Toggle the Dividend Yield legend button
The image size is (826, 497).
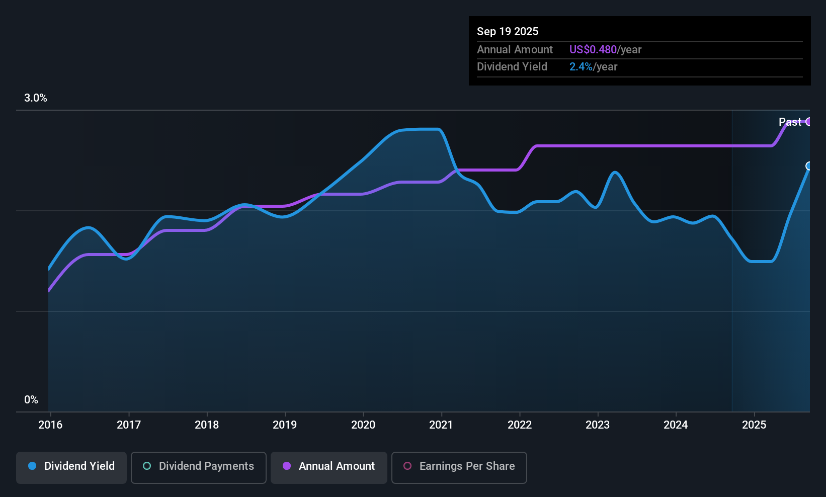point(71,467)
